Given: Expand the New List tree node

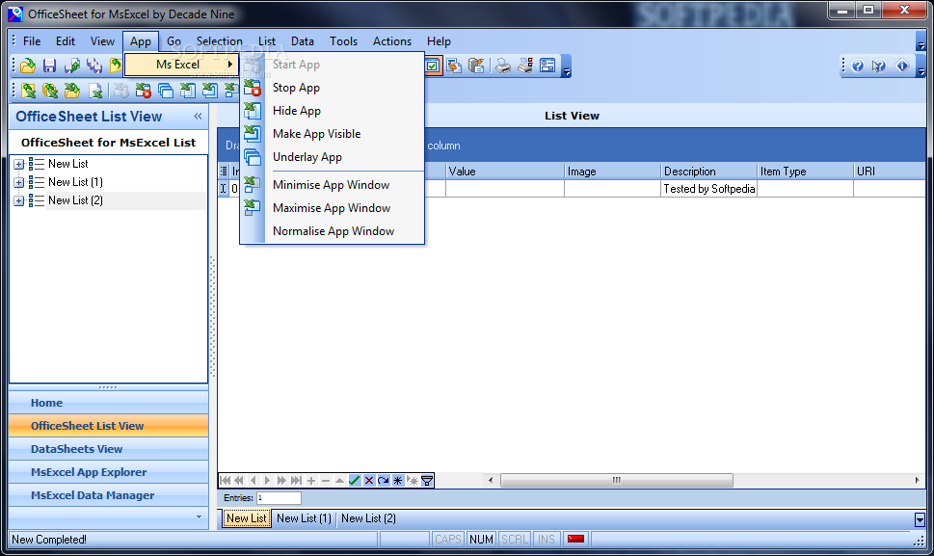Looking at the screenshot, I should coord(18,164).
